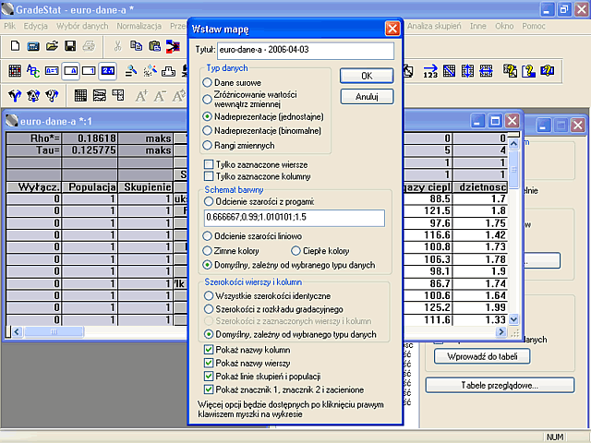Viewport: 591px width, 443px height.
Task: Confirm the dialog with OK button
Action: coord(367,76)
